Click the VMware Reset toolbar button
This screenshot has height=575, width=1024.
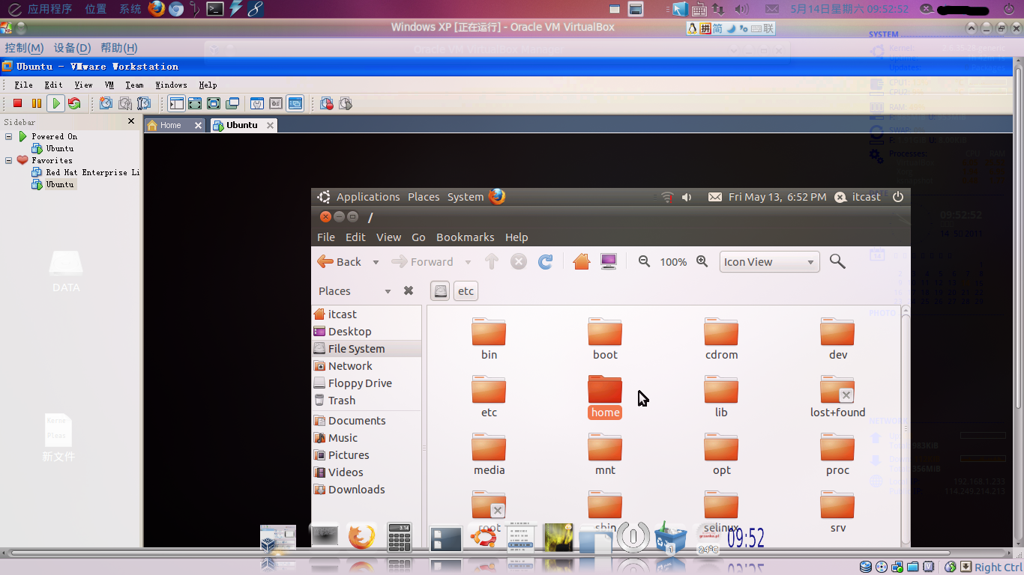74,103
